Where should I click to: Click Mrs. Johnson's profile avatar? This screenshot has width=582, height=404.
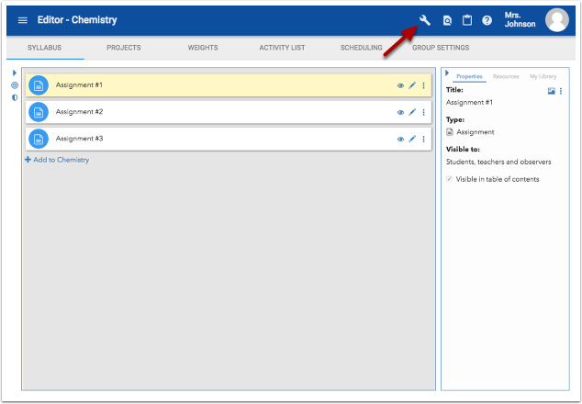click(x=556, y=20)
